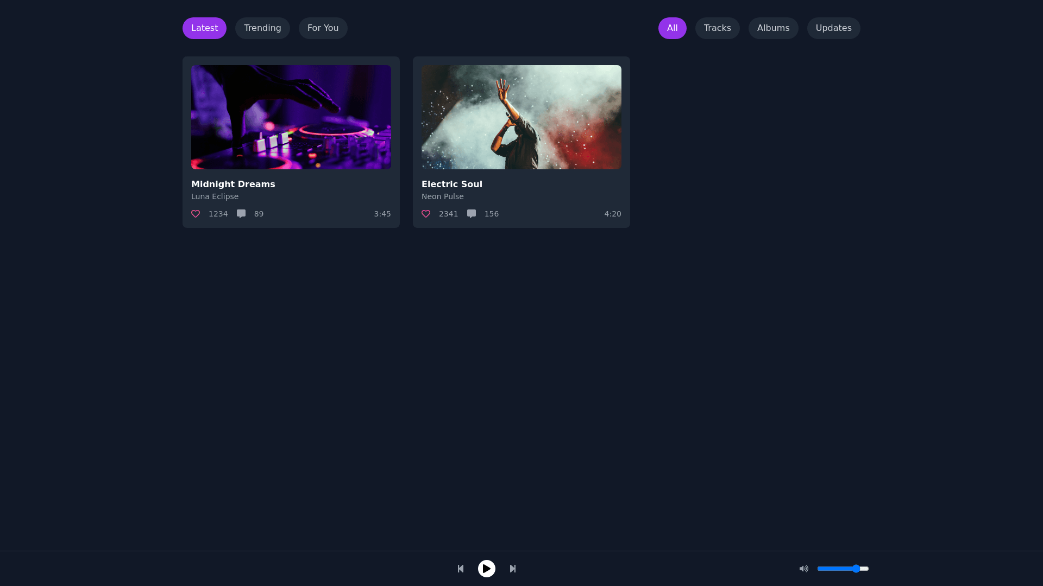This screenshot has width=1043, height=586.
Task: Select the Latest feed tab
Action: tap(204, 28)
